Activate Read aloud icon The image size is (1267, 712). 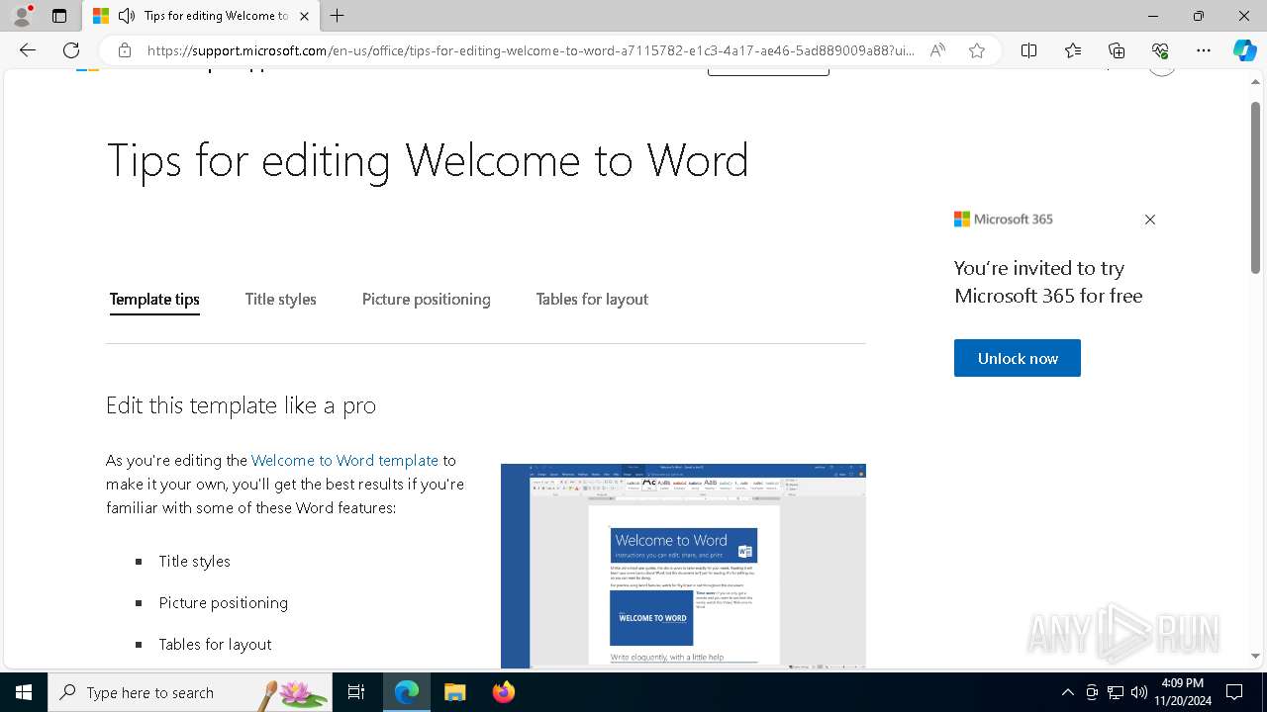pyautogui.click(x=937, y=50)
